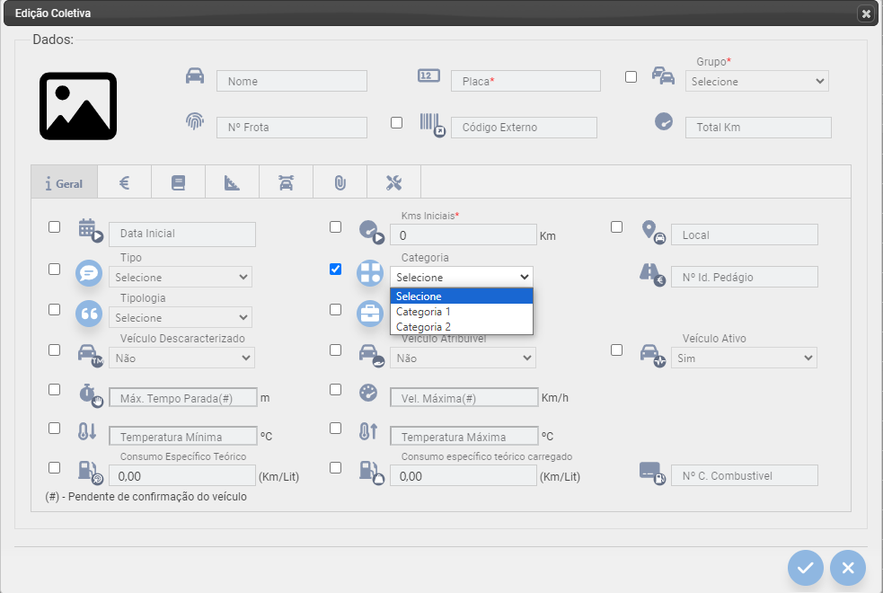Open the book tab
Image resolution: width=883 pixels, height=593 pixels.
click(x=178, y=182)
